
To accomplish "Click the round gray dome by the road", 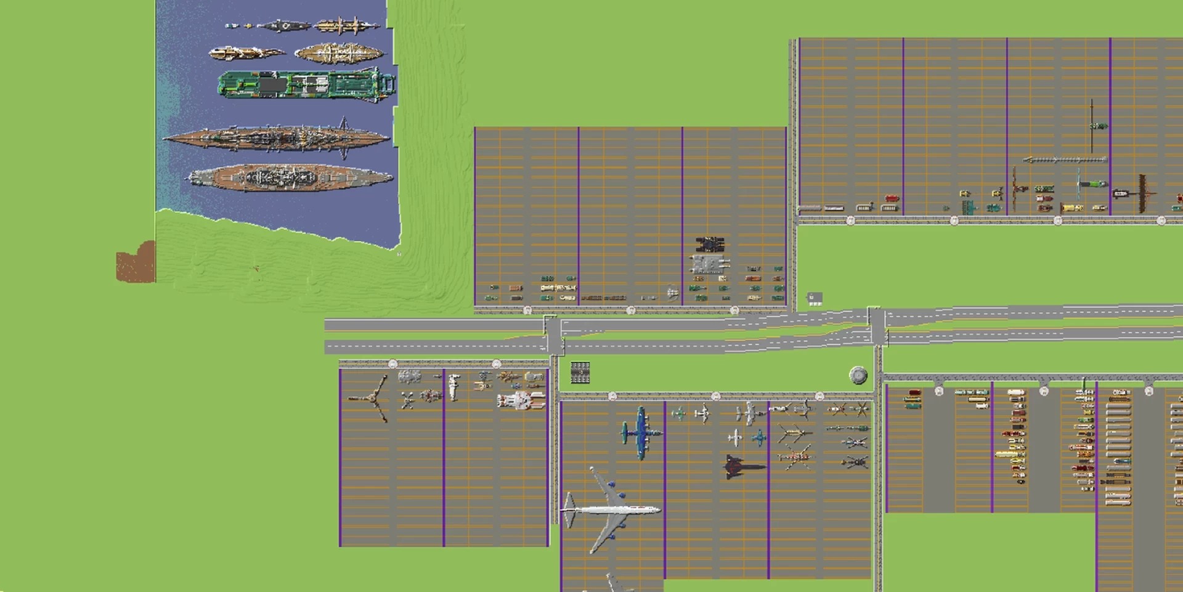I will [x=858, y=375].
